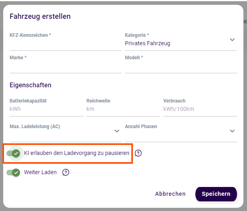Image resolution: width=247 pixels, height=211 pixels.
Task: Select the Marke text field
Action: click(65, 66)
